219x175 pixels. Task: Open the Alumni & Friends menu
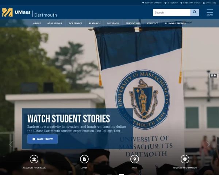pos(175,23)
